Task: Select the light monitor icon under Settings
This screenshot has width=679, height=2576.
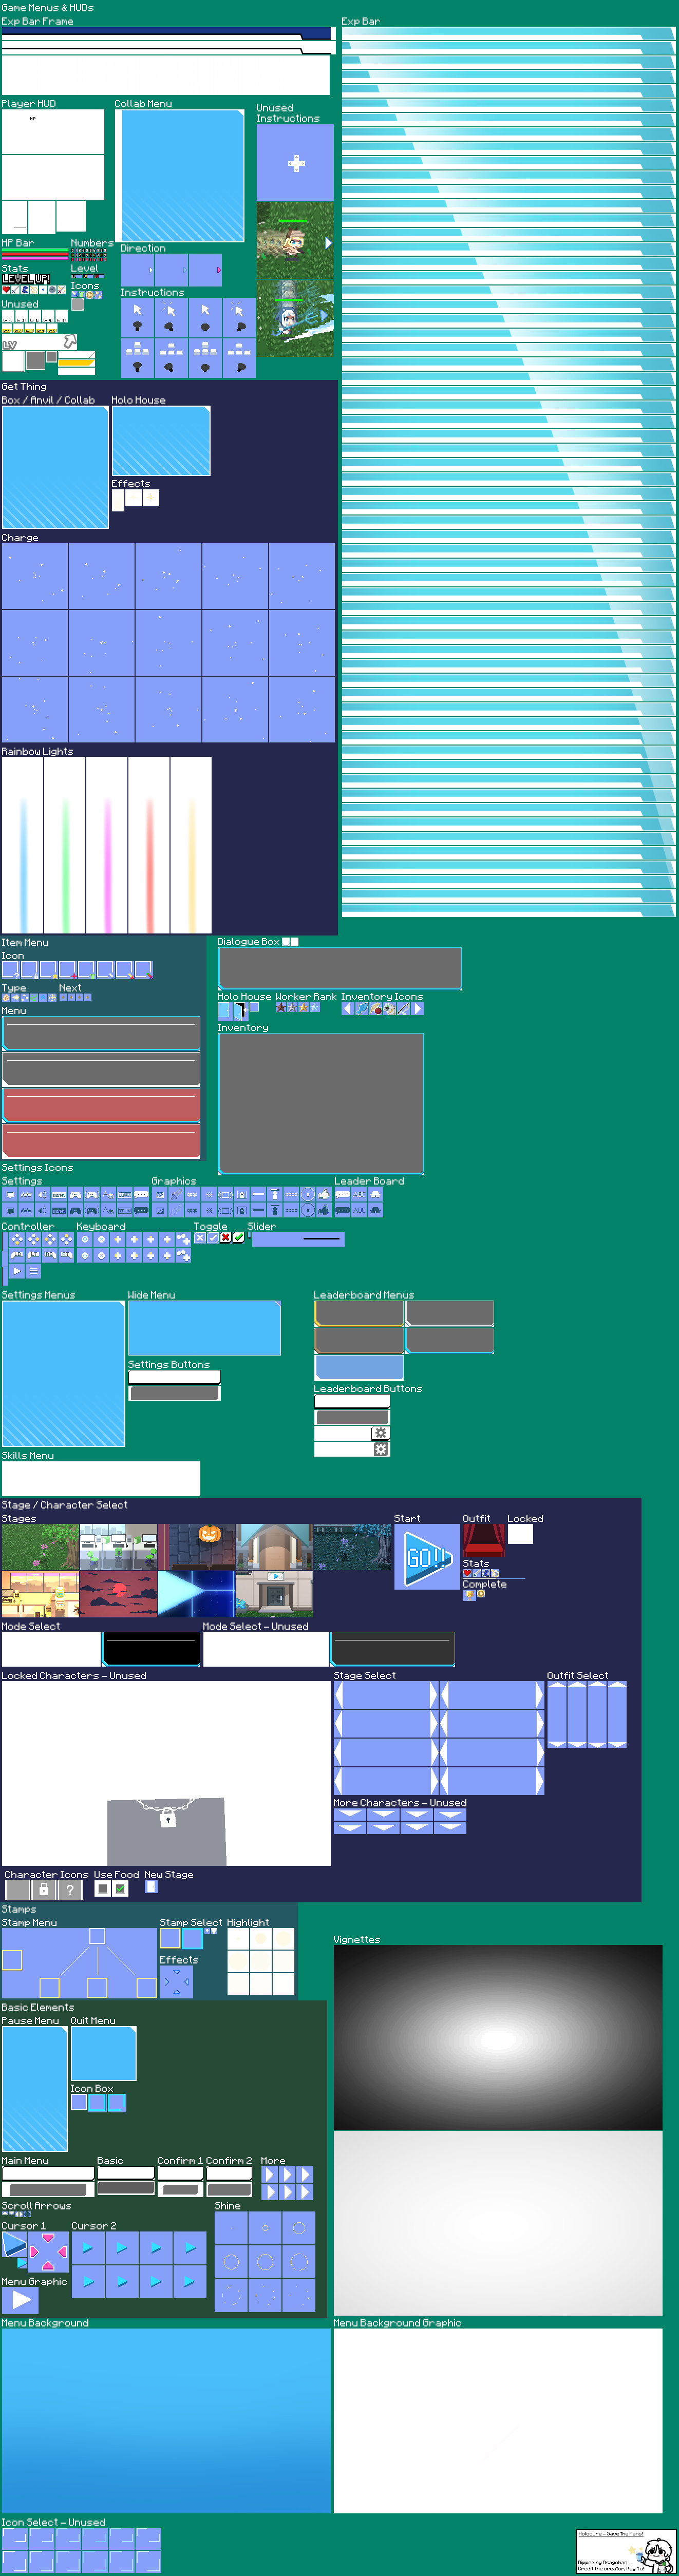Action: [x=10, y=1194]
